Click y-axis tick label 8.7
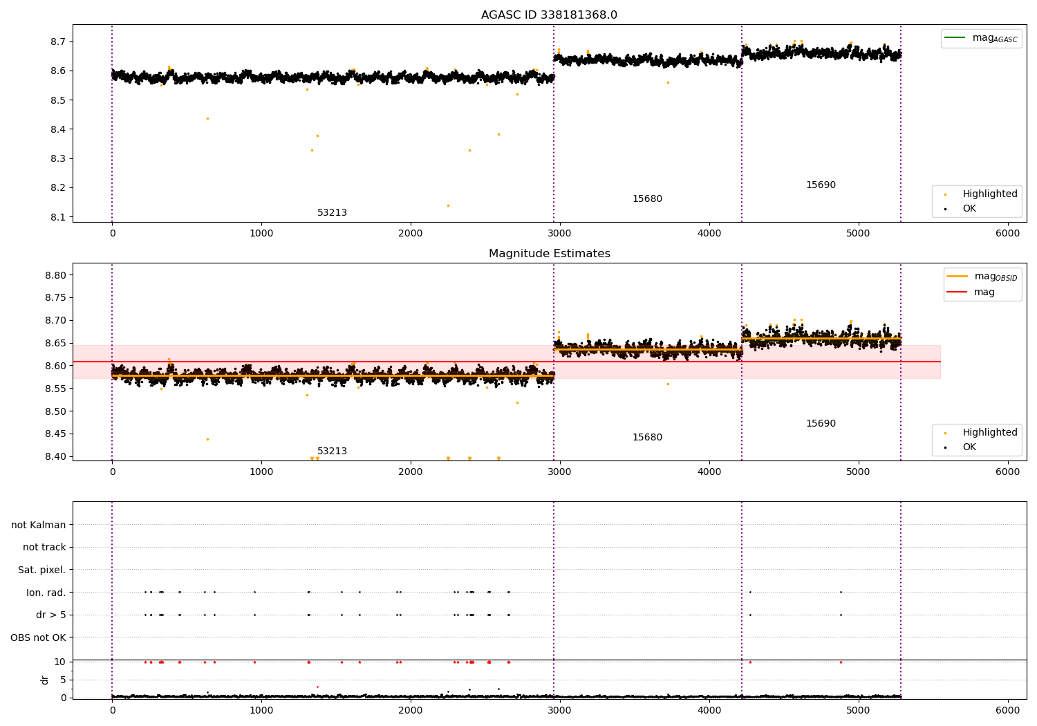This screenshot has height=726, width=1037. point(58,41)
